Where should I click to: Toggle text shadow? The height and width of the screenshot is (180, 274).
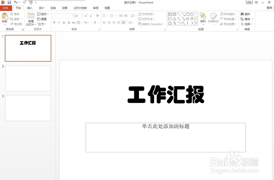pos(69,22)
